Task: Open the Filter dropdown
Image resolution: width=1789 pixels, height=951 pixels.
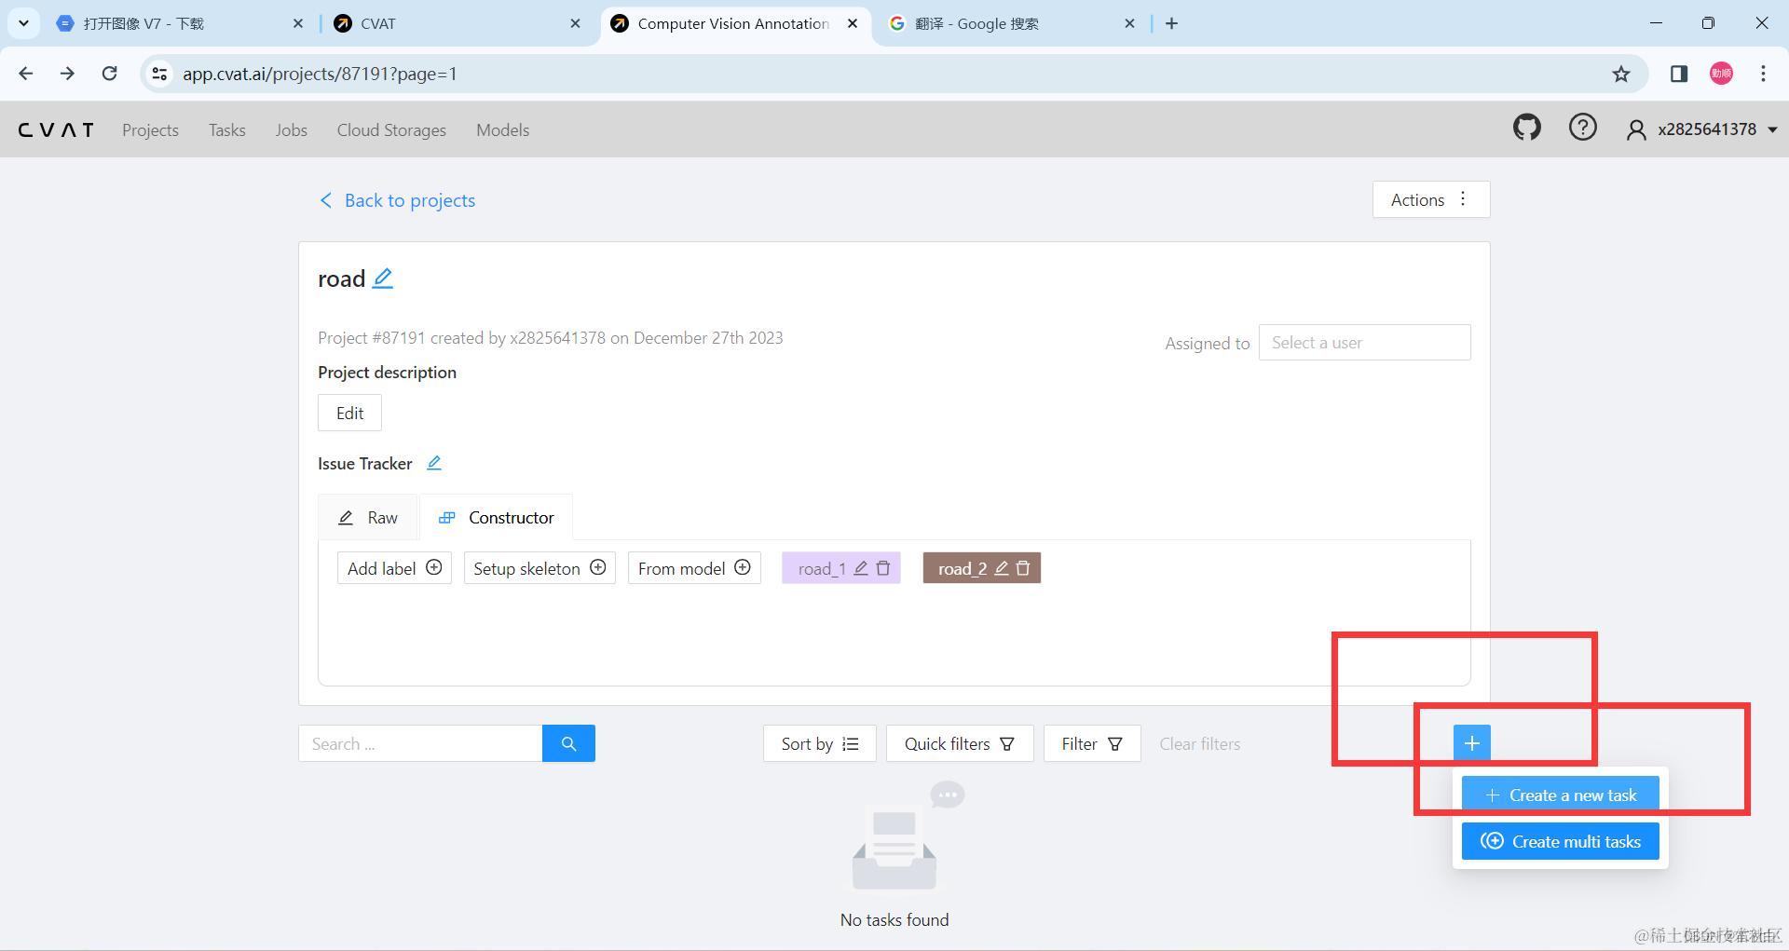Action: (x=1092, y=743)
